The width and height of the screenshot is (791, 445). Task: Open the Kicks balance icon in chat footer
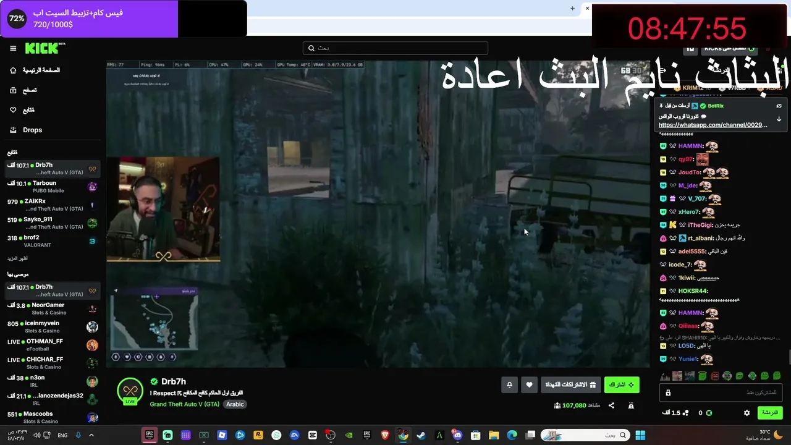point(709,413)
